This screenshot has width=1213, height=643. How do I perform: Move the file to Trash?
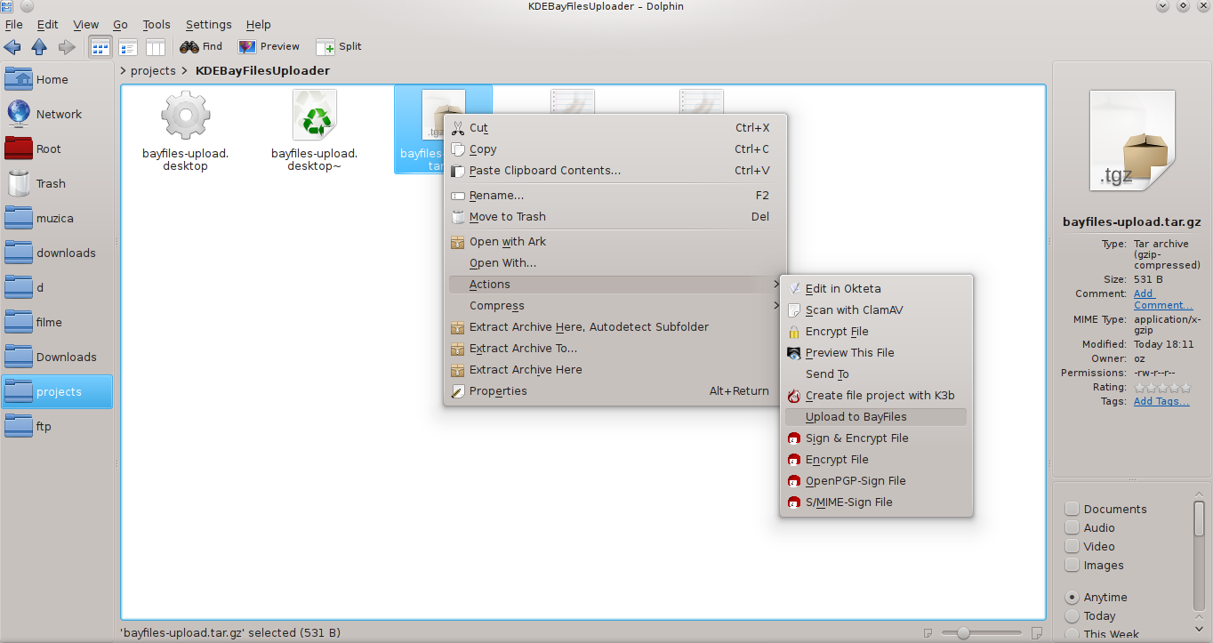pyautogui.click(x=615, y=217)
